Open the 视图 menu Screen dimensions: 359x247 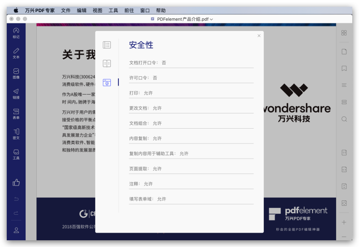pos(97,10)
